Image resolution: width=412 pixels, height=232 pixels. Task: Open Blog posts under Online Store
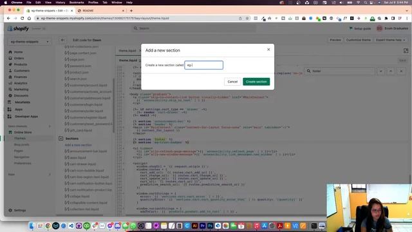tap(21, 144)
